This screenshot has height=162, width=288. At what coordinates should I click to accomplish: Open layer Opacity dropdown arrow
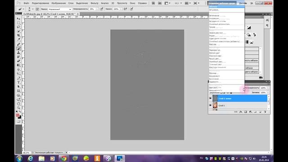(268, 88)
